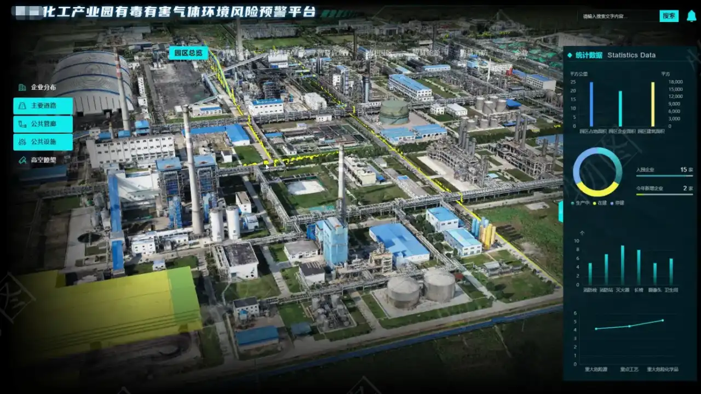
Task: Select the 企业分布 menu item
Action: tap(43, 87)
